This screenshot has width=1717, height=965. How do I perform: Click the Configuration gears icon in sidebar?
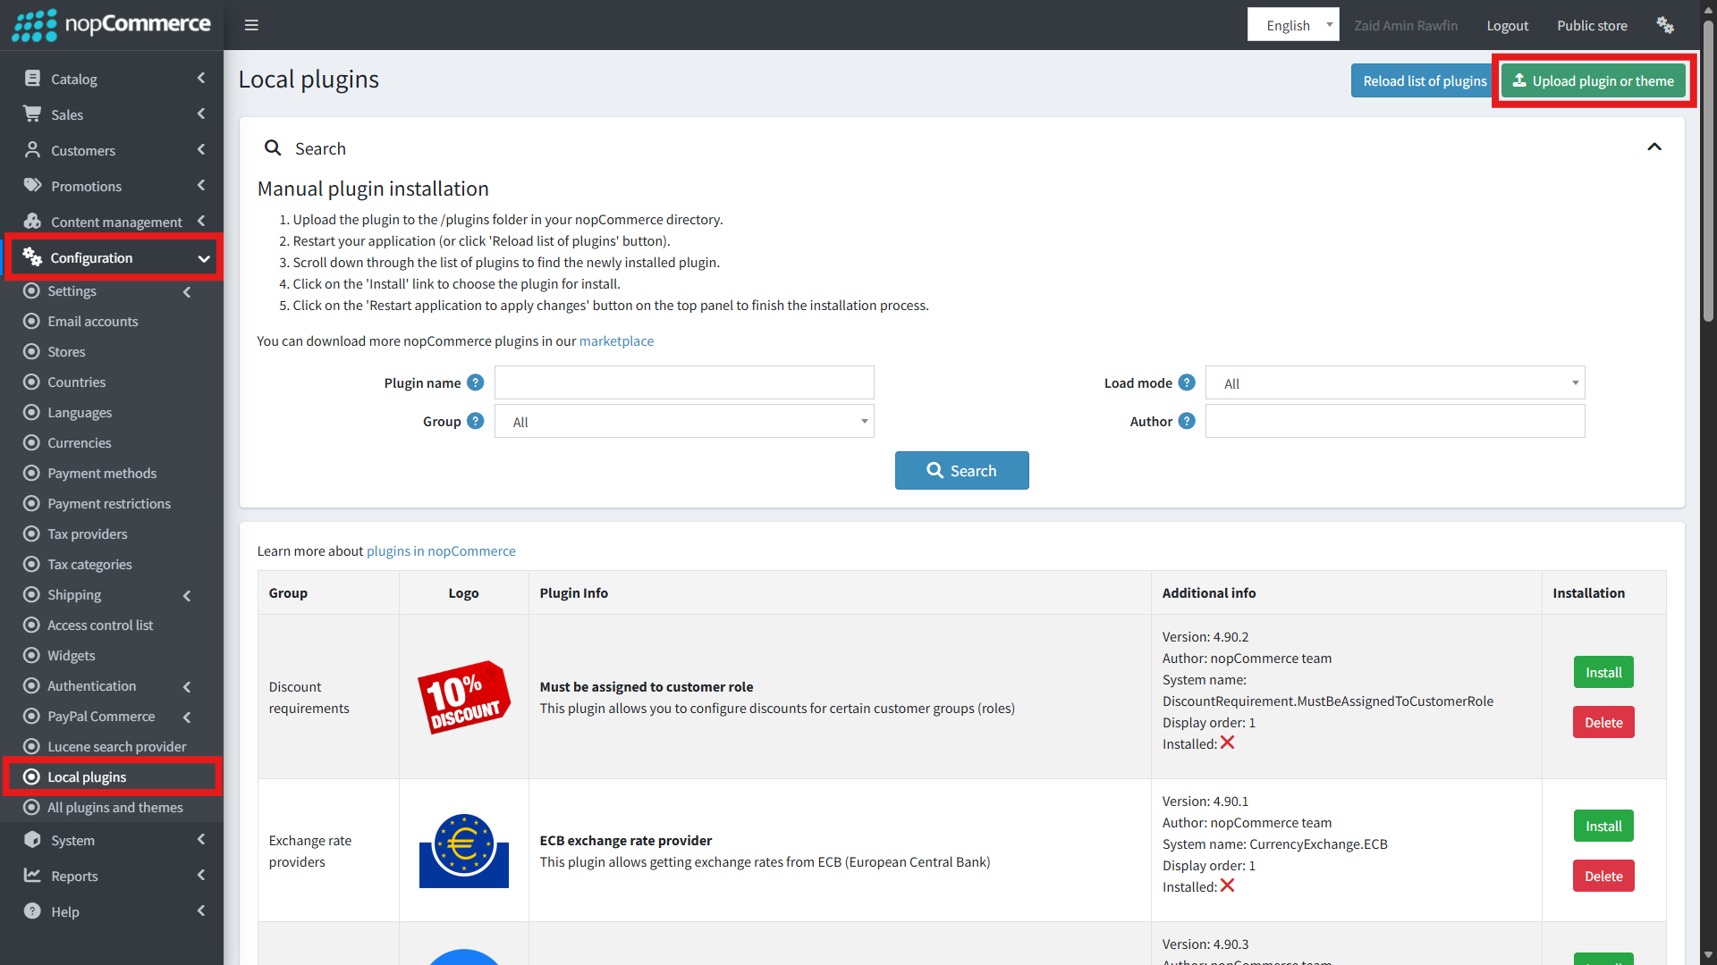click(32, 257)
